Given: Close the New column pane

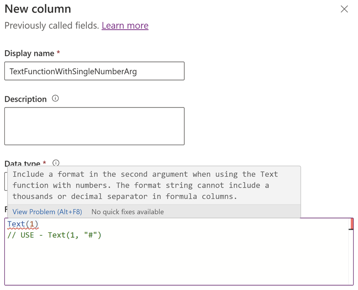Looking at the screenshot, I should pos(345,9).
